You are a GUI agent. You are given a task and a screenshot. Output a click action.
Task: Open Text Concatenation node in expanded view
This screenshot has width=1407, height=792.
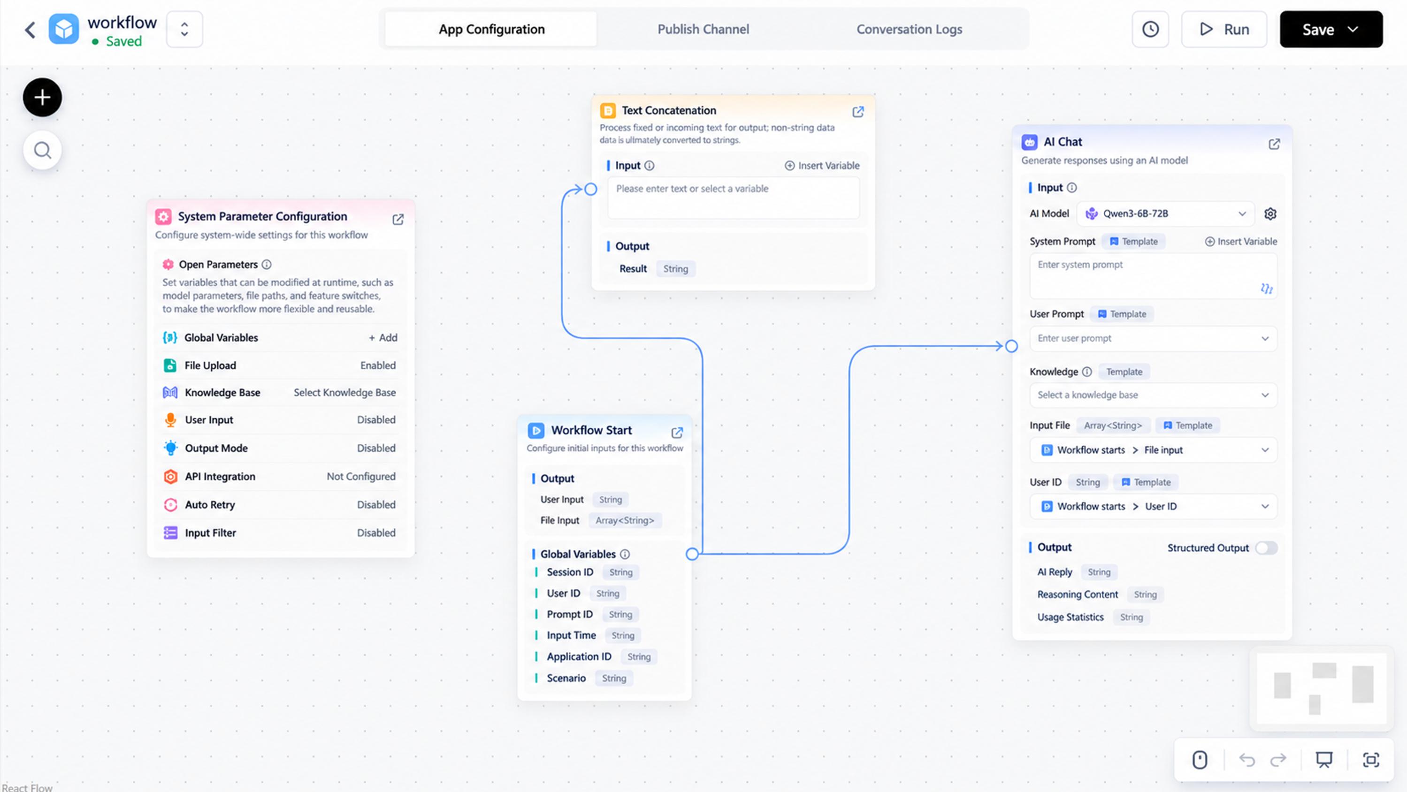[858, 112]
